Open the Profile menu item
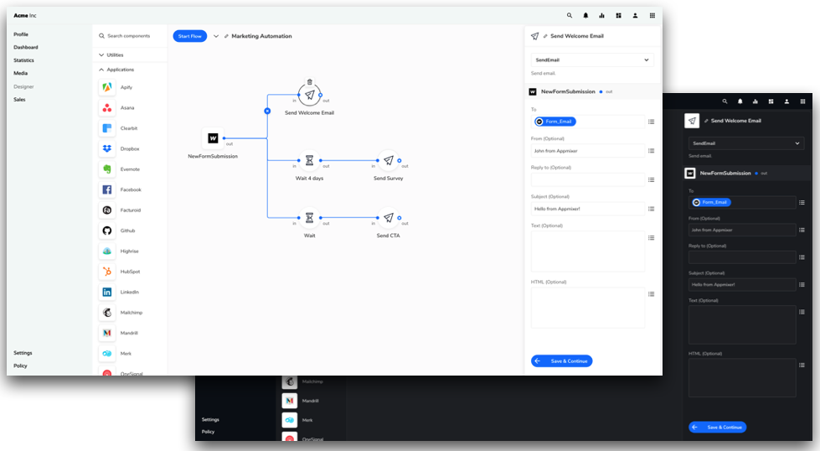Viewport: 820px width, 451px height. coord(21,34)
